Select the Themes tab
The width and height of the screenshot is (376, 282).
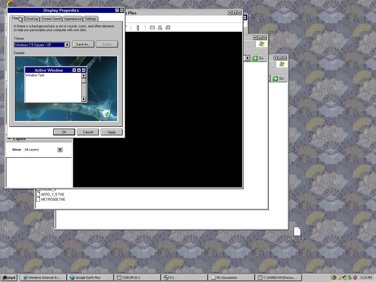click(17, 18)
